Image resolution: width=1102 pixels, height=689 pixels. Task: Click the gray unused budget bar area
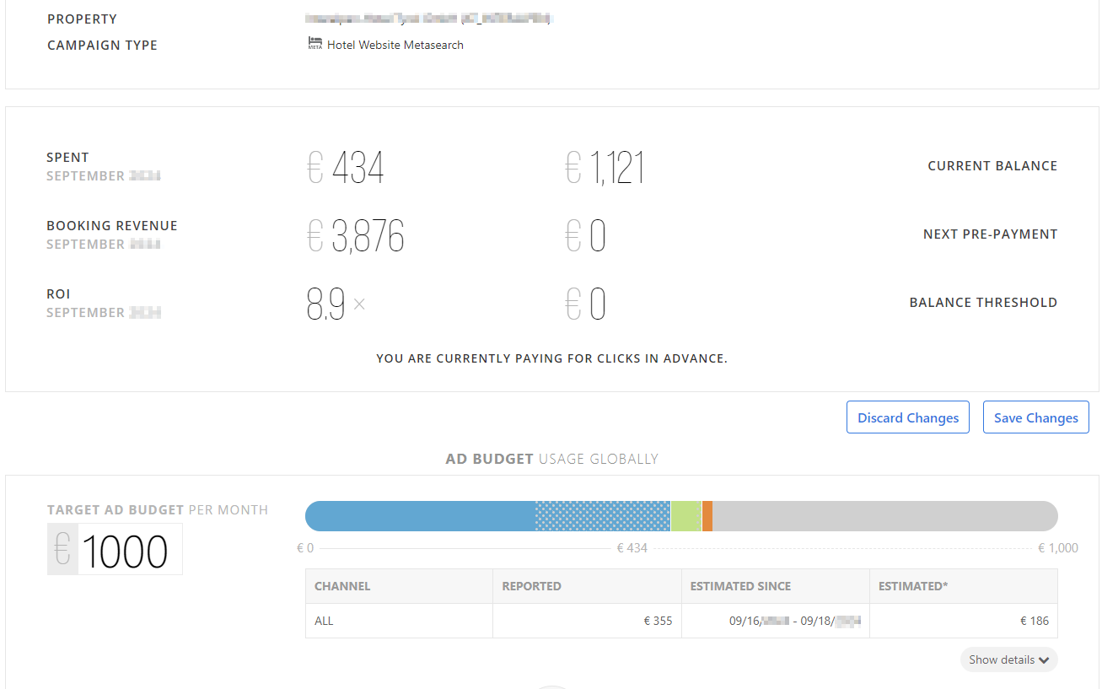coord(884,516)
